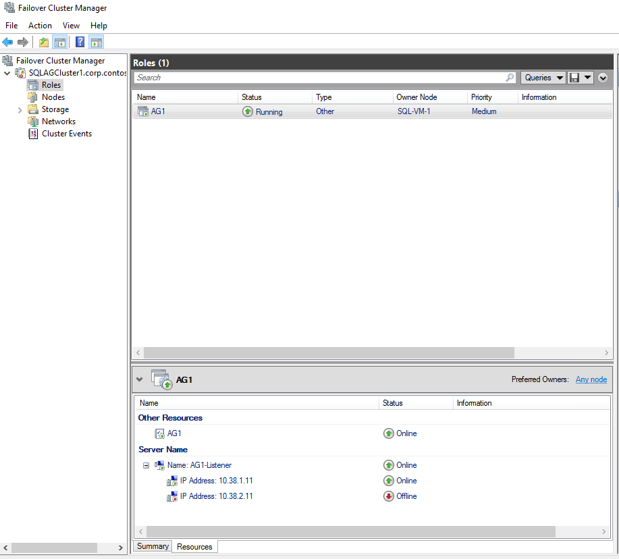
Task: Open the View menu
Action: coord(71,25)
